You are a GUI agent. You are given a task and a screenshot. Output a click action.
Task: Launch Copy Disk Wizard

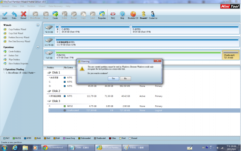16,33
